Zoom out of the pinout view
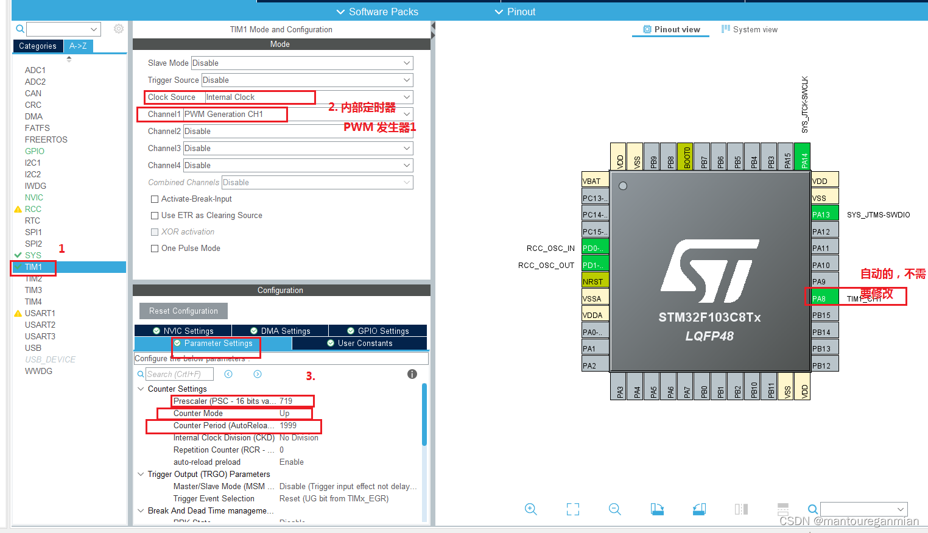The height and width of the screenshot is (533, 928). (615, 509)
